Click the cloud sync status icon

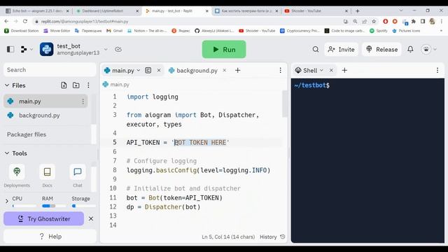(x=118, y=50)
